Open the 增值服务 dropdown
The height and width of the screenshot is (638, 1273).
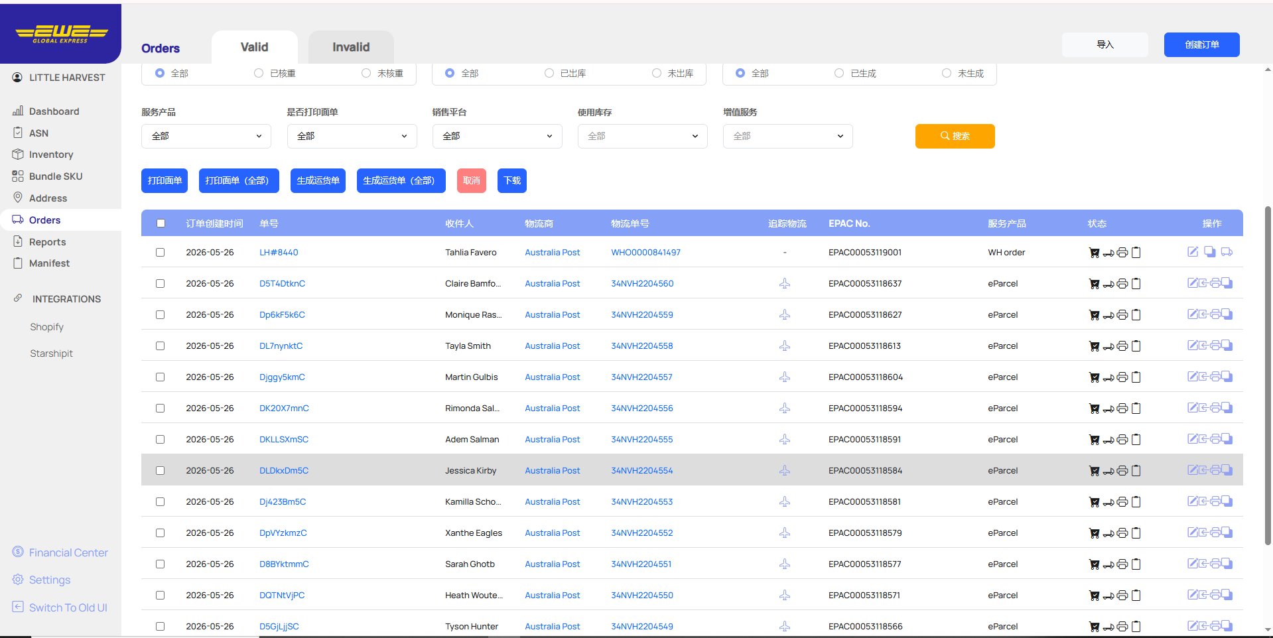click(788, 136)
